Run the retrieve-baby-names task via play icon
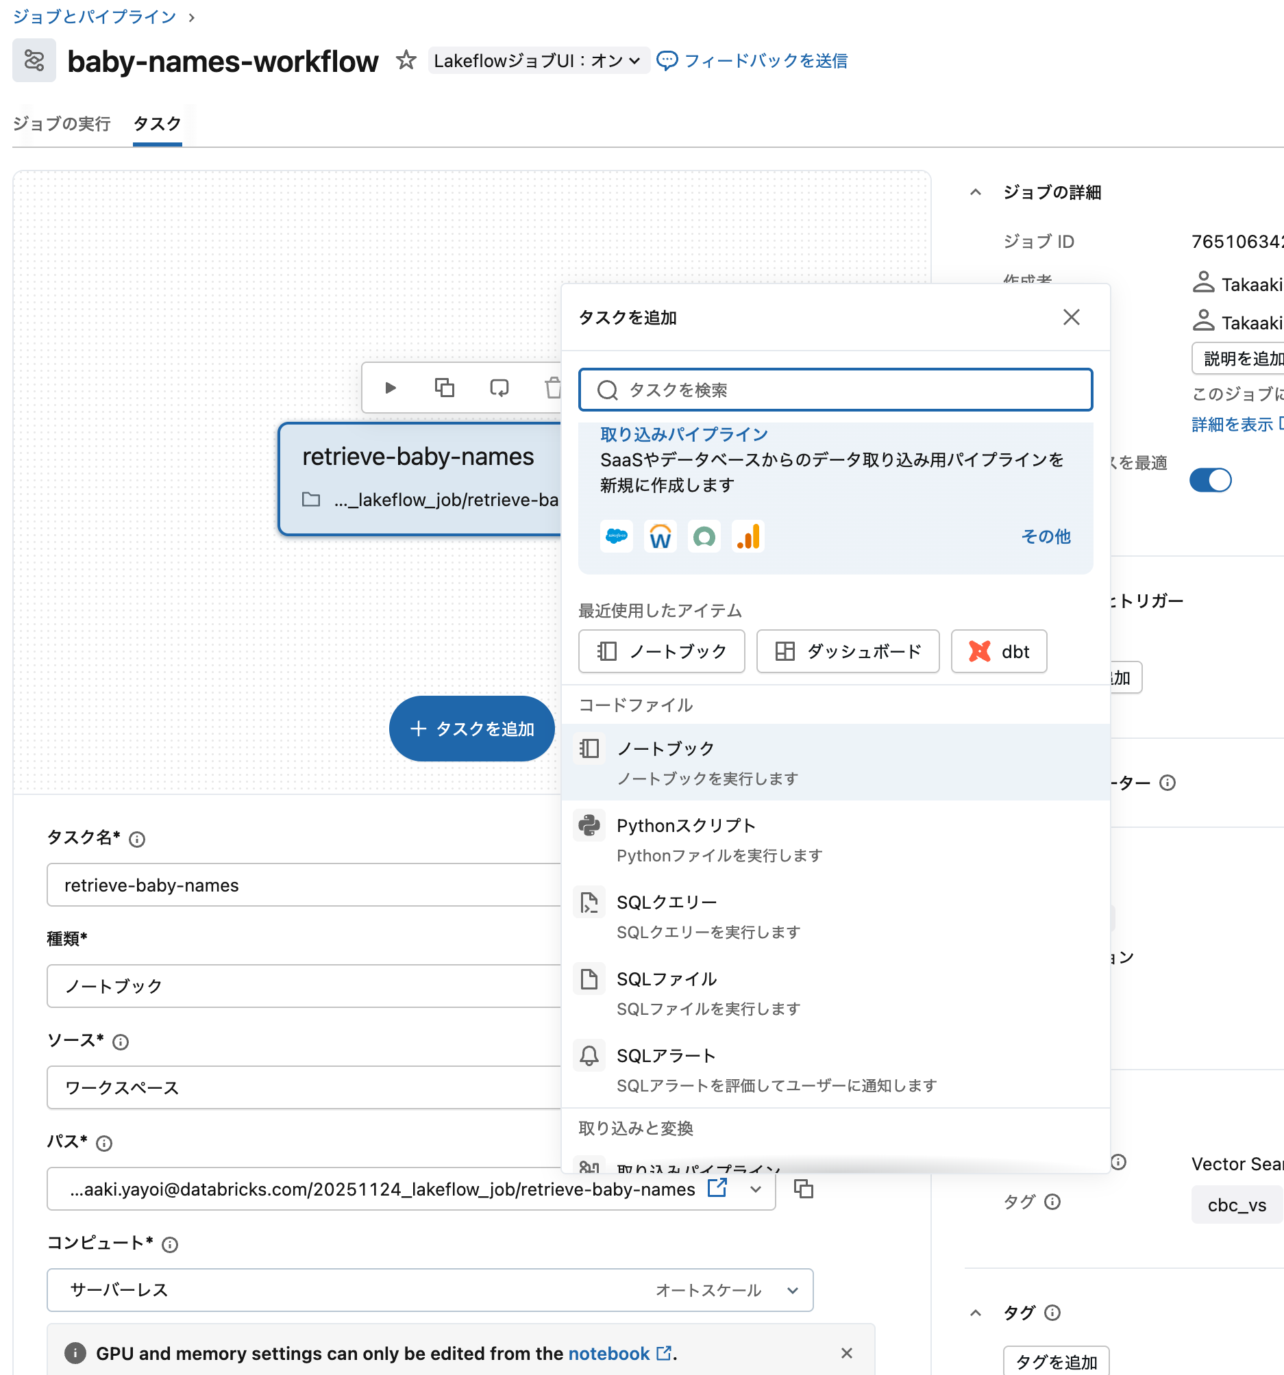 [x=390, y=388]
